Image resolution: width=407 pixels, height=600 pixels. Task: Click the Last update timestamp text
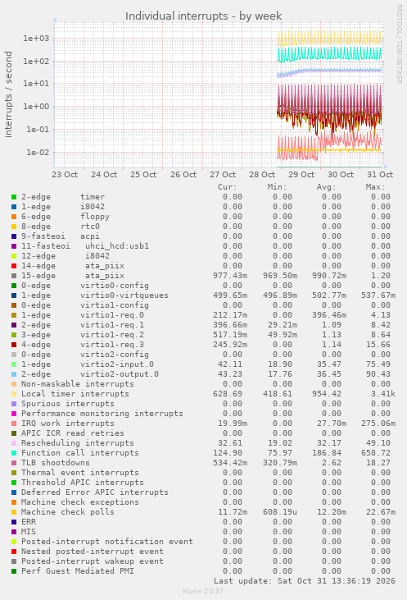(x=305, y=581)
